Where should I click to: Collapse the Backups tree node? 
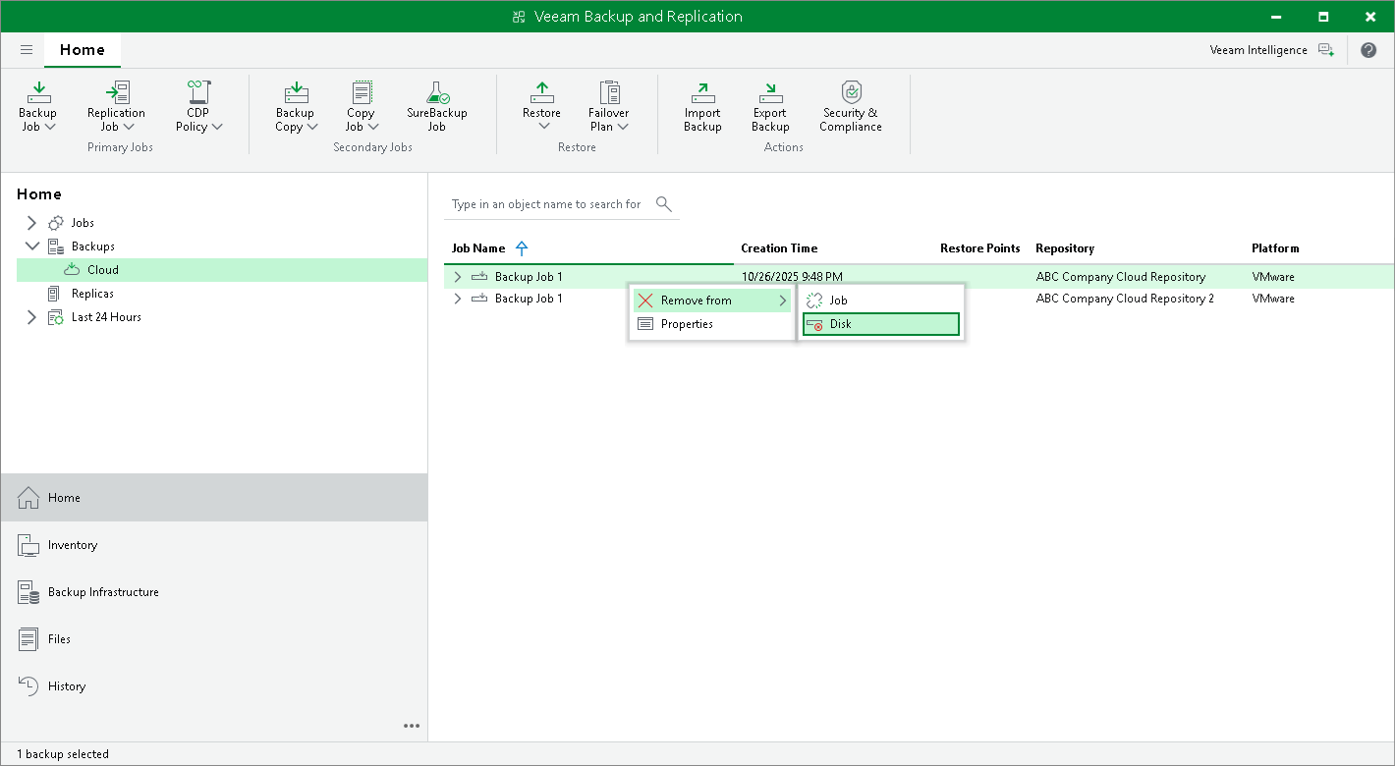click(31, 246)
